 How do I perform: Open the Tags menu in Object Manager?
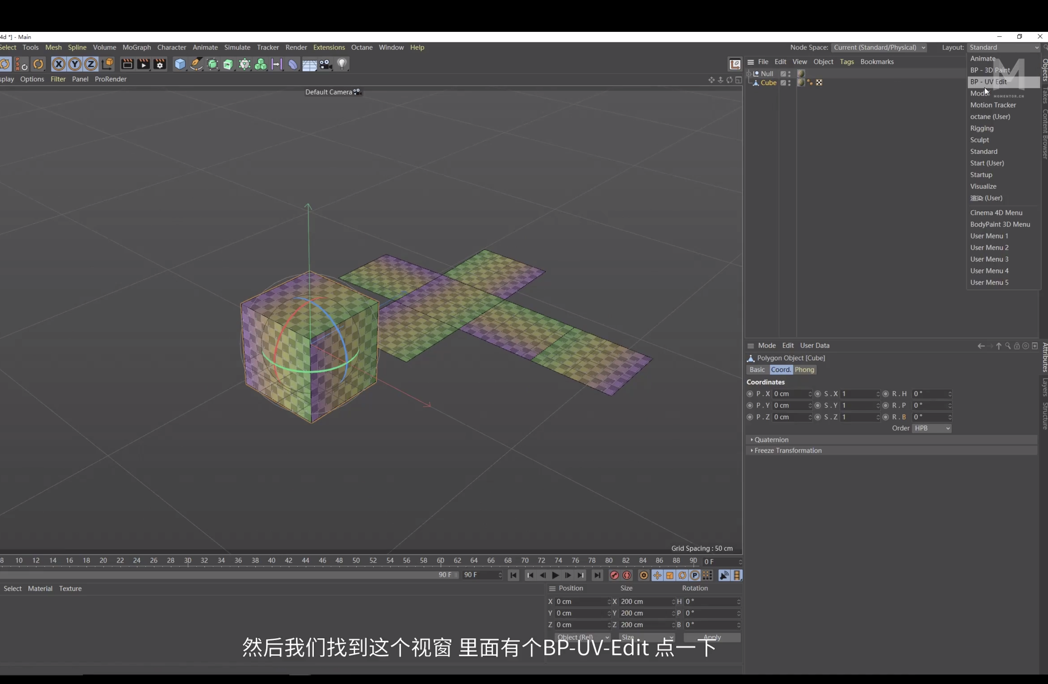coord(846,62)
